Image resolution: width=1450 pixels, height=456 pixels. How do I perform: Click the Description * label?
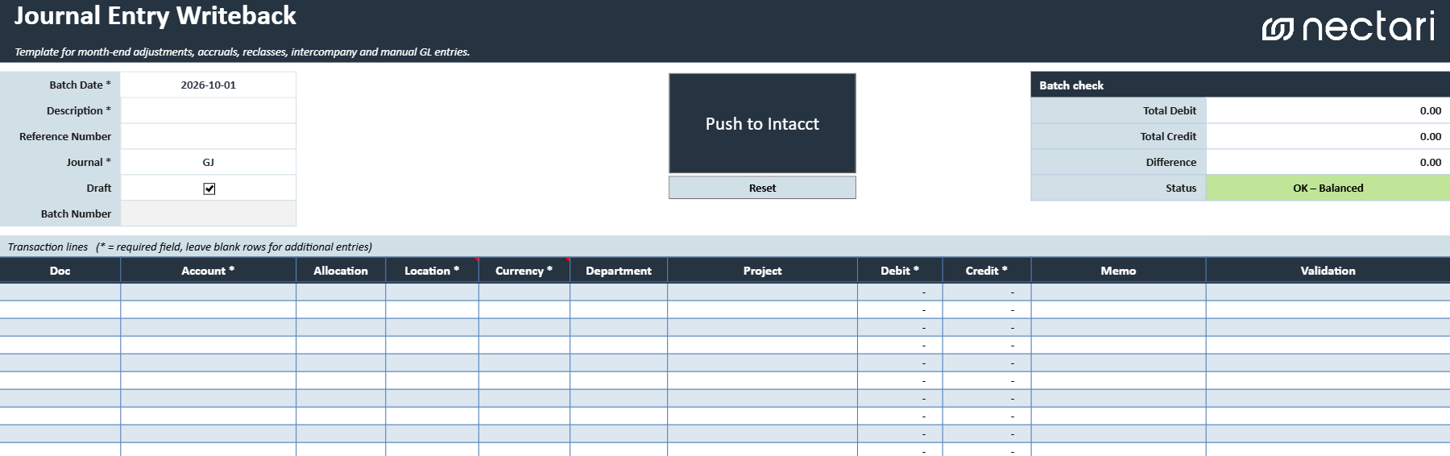click(79, 110)
